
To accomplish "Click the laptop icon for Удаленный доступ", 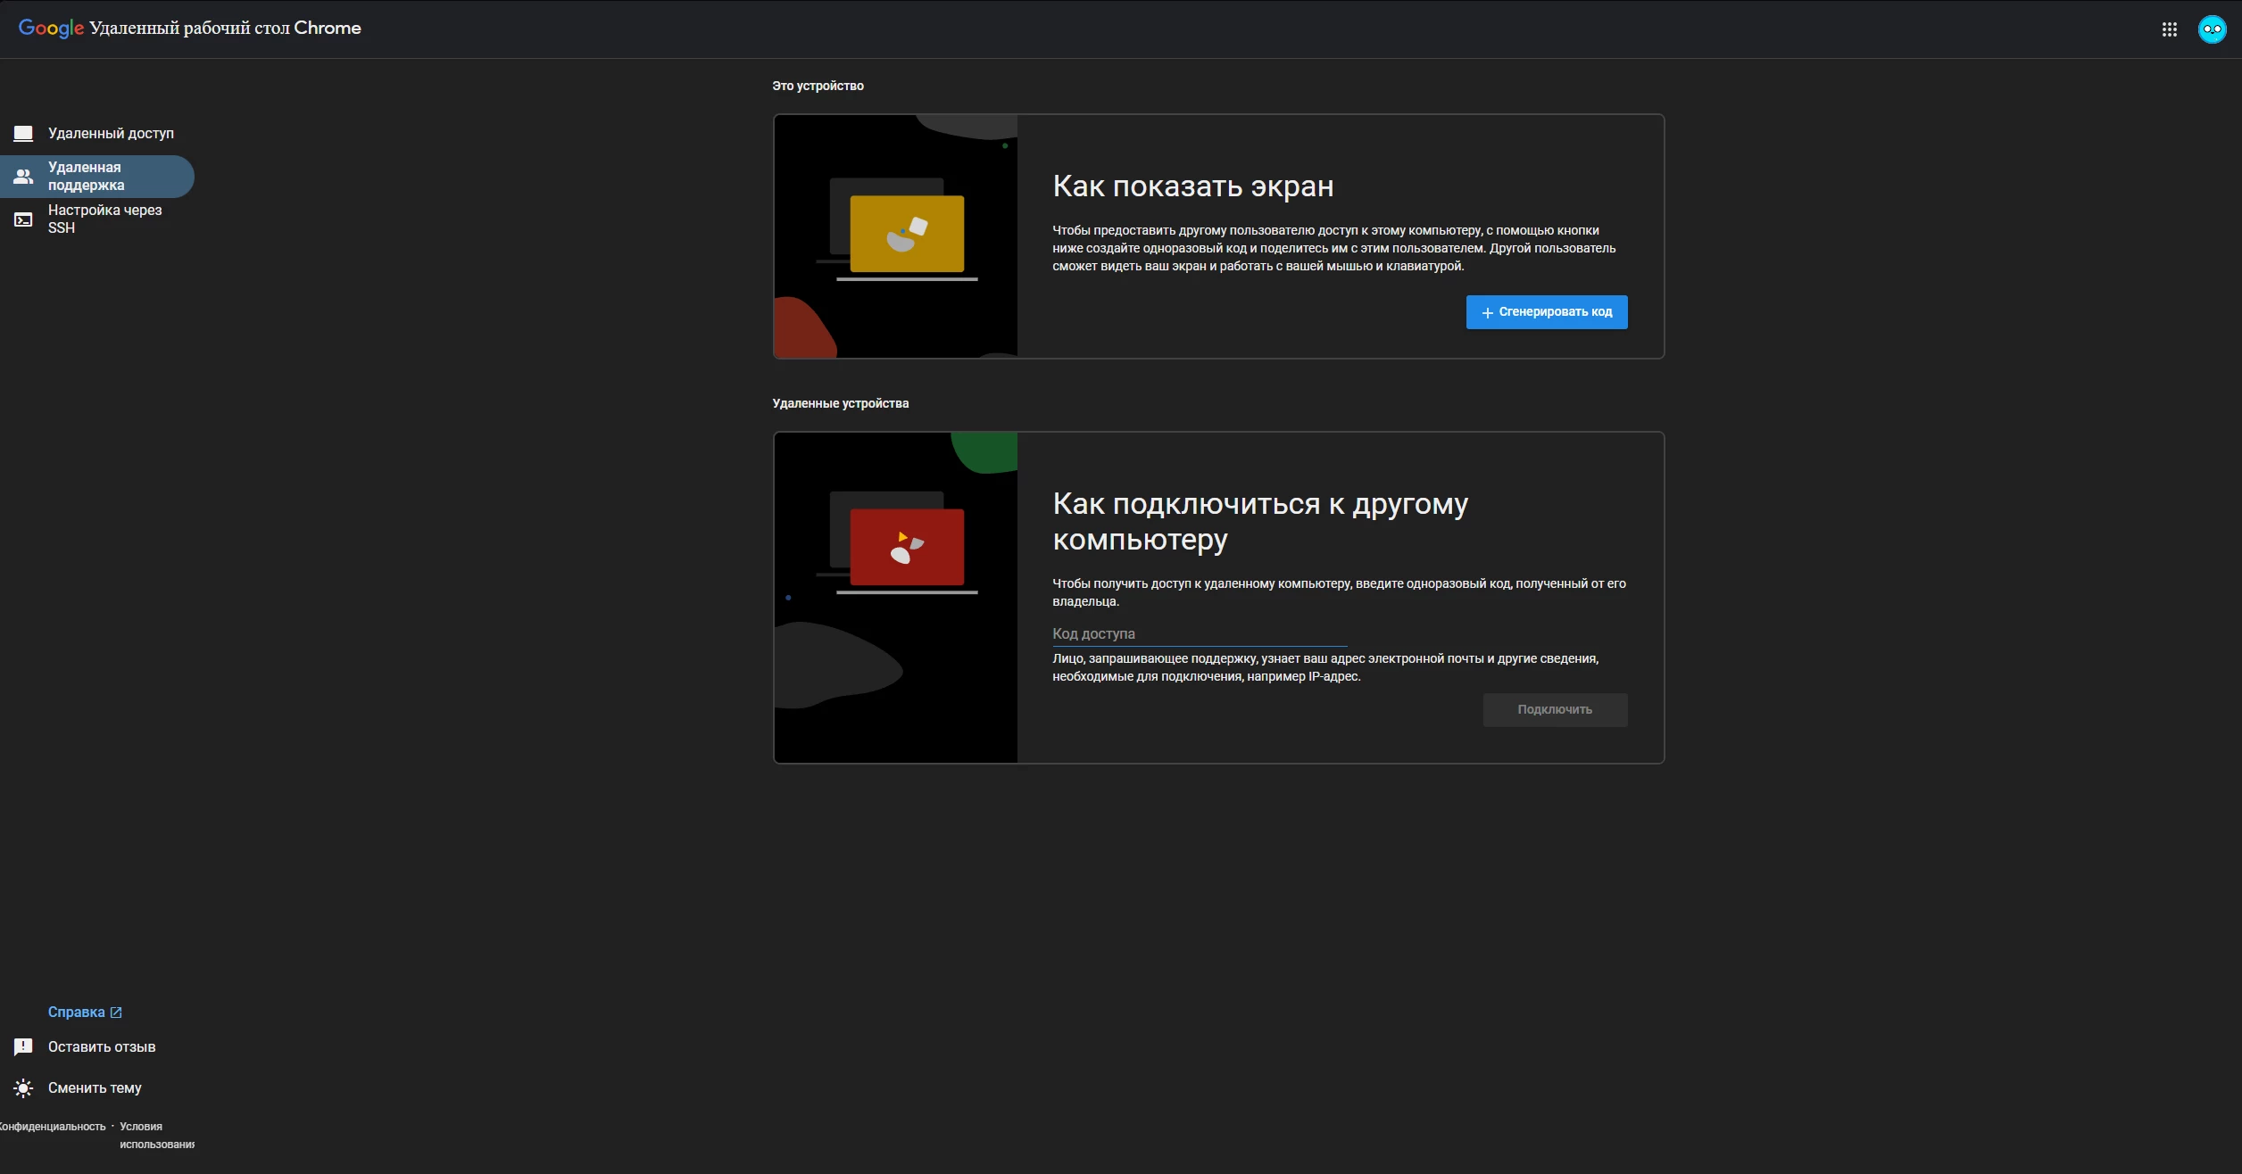I will pos(23,134).
